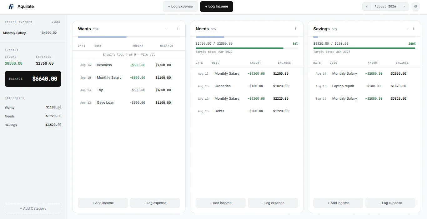Click Needs Monthly Salary Sep 10 row
The height and width of the screenshot is (219, 427).
[x=247, y=98]
